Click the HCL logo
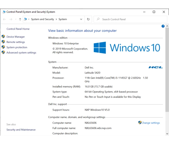 156,67
